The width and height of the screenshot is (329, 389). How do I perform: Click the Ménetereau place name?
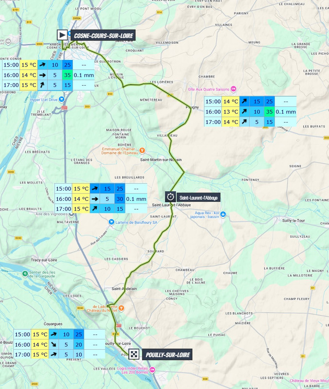(x=151, y=100)
